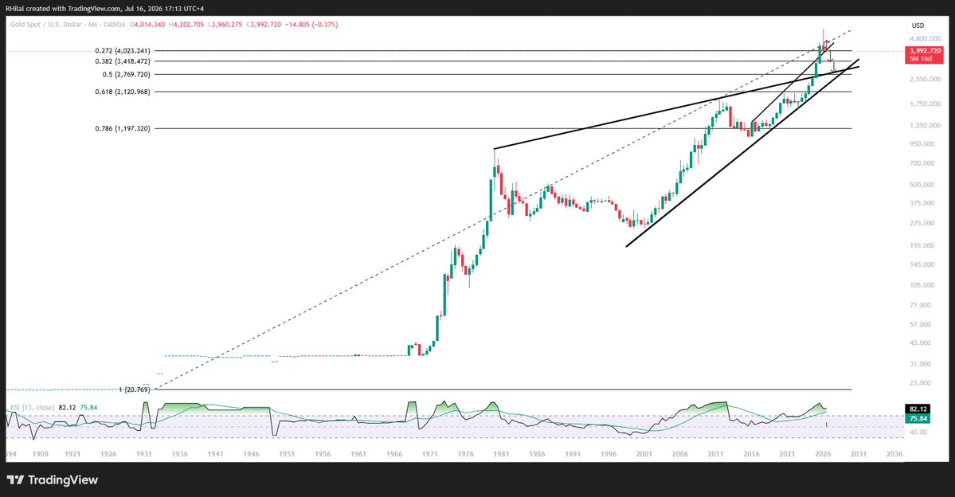Select the Gold Spot / U.S. Dollar symbol title
Viewport: 955px width, 497px height.
point(68,25)
